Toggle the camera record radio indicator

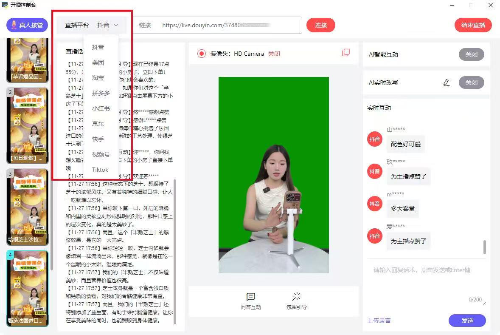pos(202,54)
